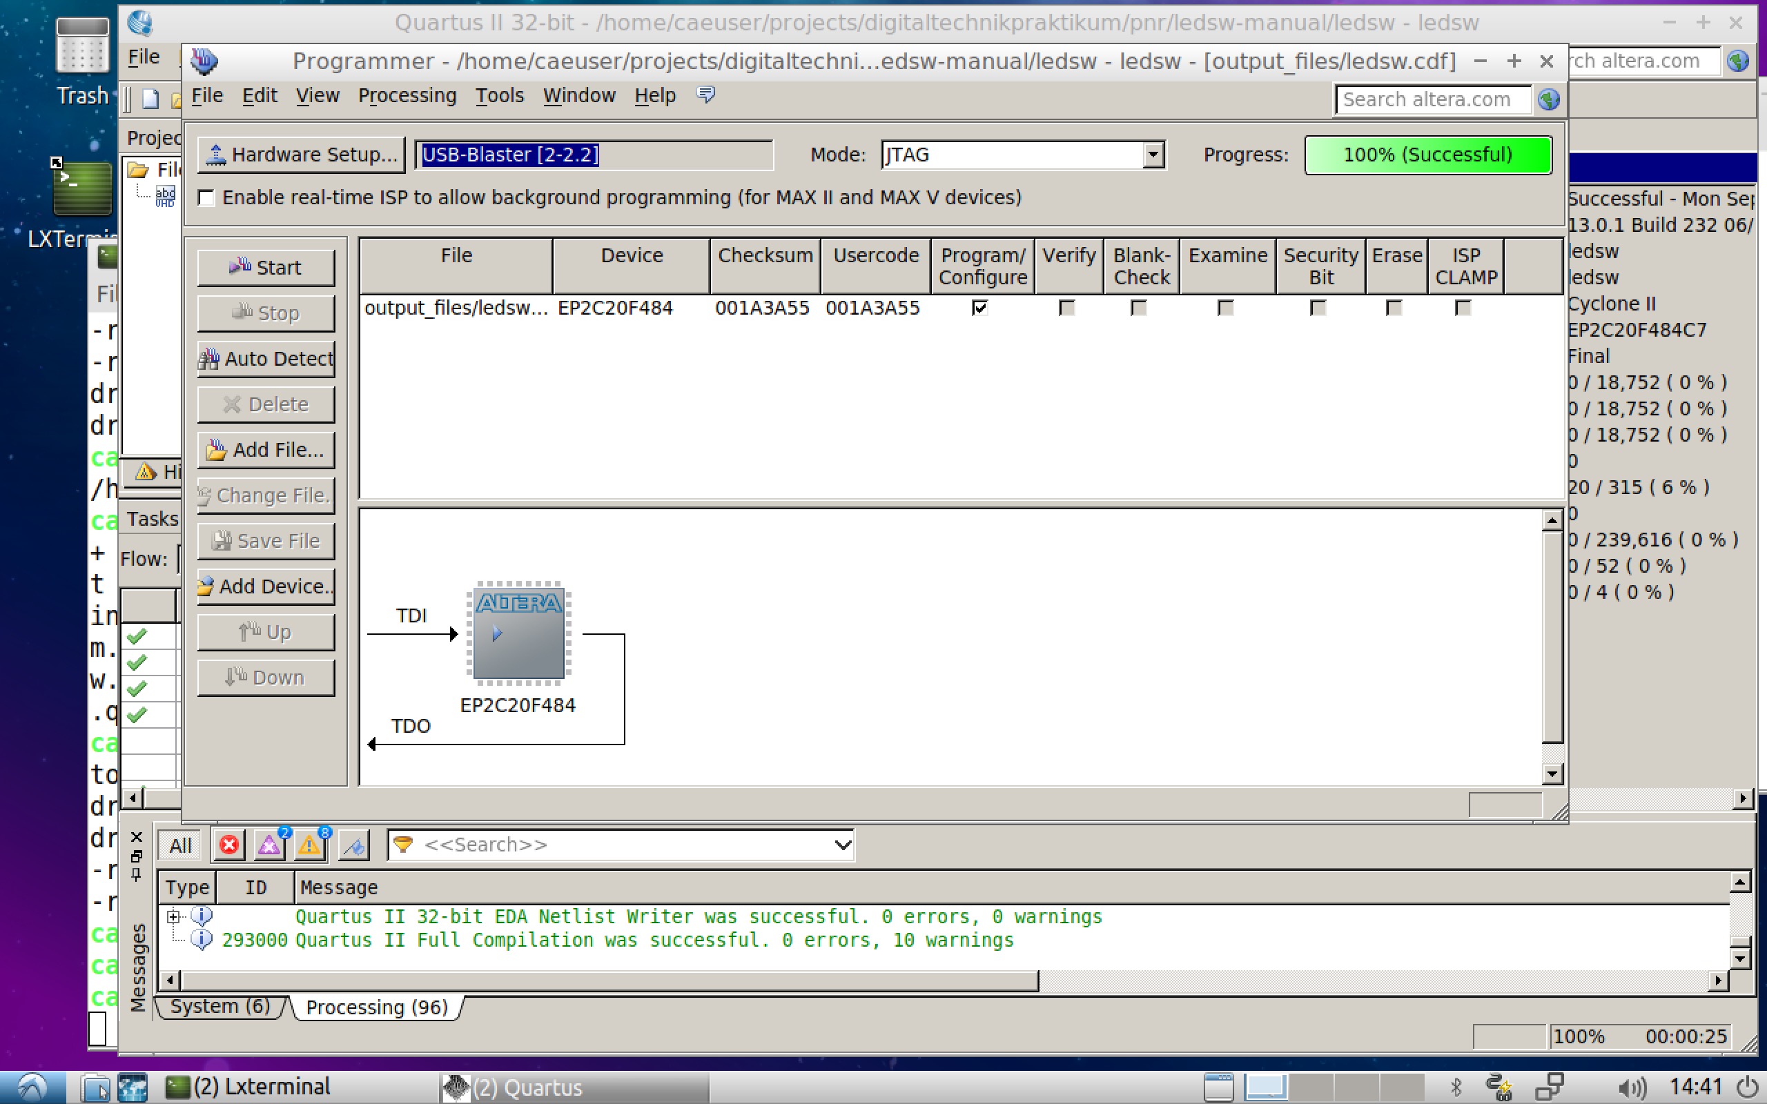Open Hardware Setup dialog

coord(301,155)
